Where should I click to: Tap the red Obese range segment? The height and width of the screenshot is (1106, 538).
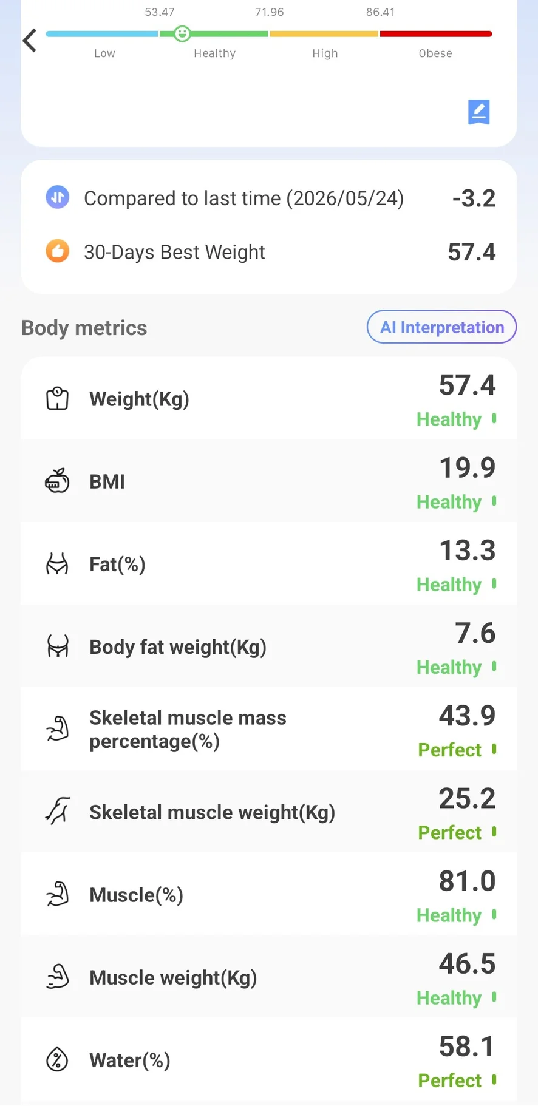coord(436,34)
